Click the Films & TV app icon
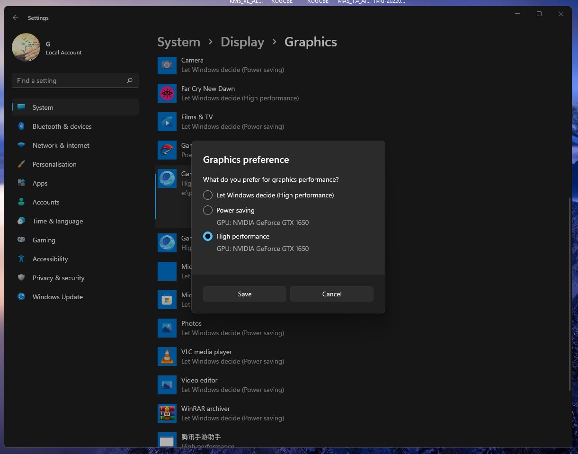578x454 pixels. 167,122
